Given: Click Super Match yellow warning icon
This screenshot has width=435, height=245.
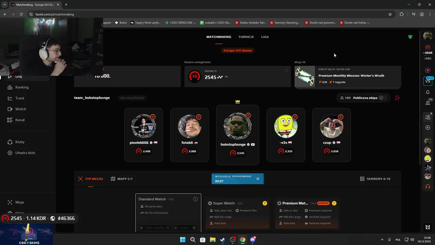Looking at the screenshot, I should click(265, 203).
